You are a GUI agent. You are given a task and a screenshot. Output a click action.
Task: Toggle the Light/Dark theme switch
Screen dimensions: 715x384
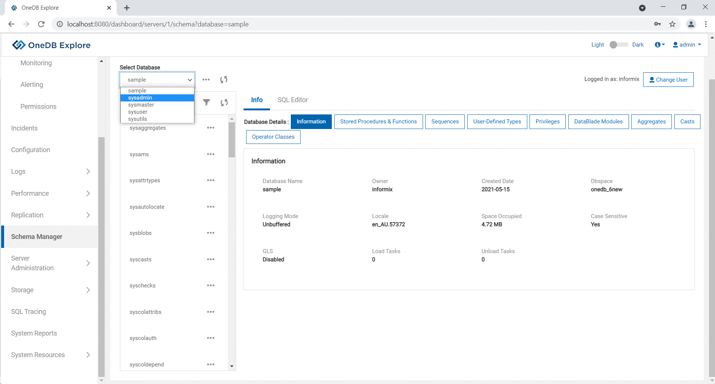pos(618,45)
